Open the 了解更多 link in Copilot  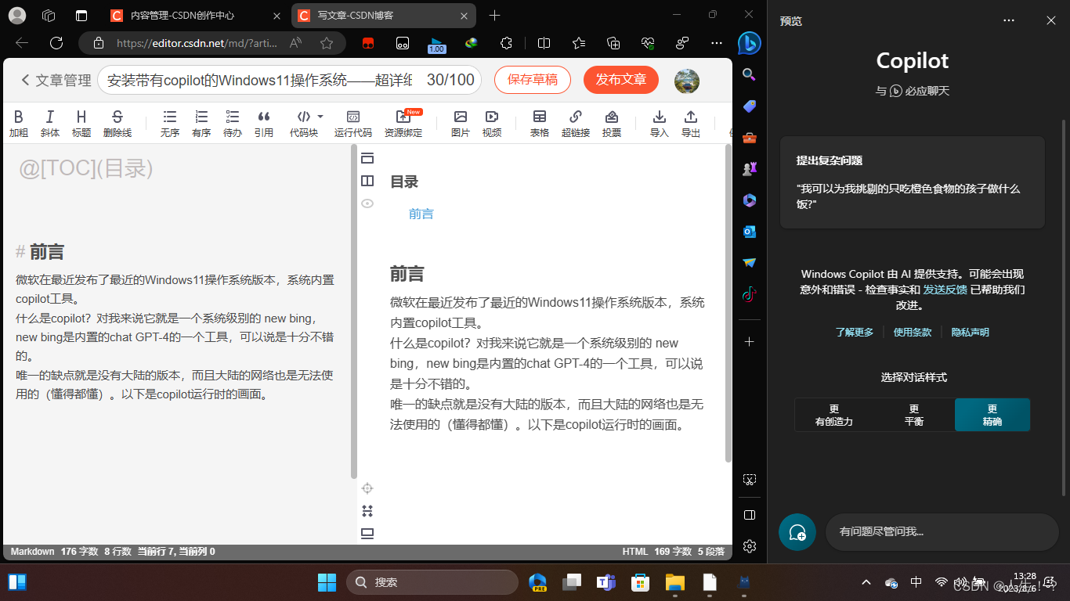pyautogui.click(x=854, y=333)
